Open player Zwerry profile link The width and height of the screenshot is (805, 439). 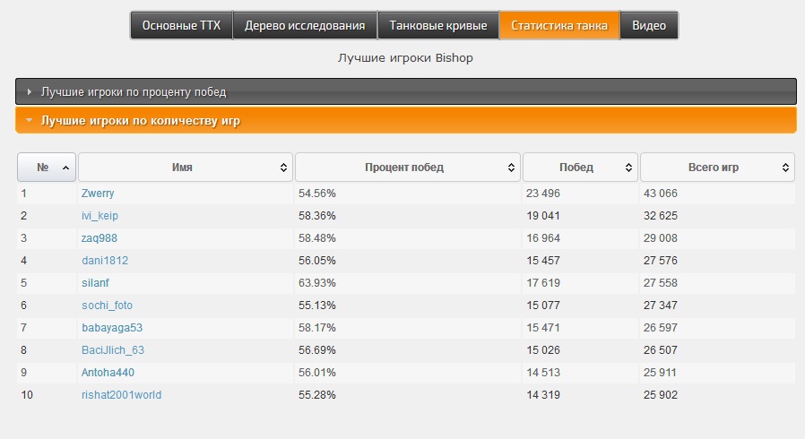tap(98, 194)
